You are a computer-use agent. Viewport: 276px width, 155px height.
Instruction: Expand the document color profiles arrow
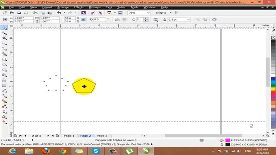[152, 144]
